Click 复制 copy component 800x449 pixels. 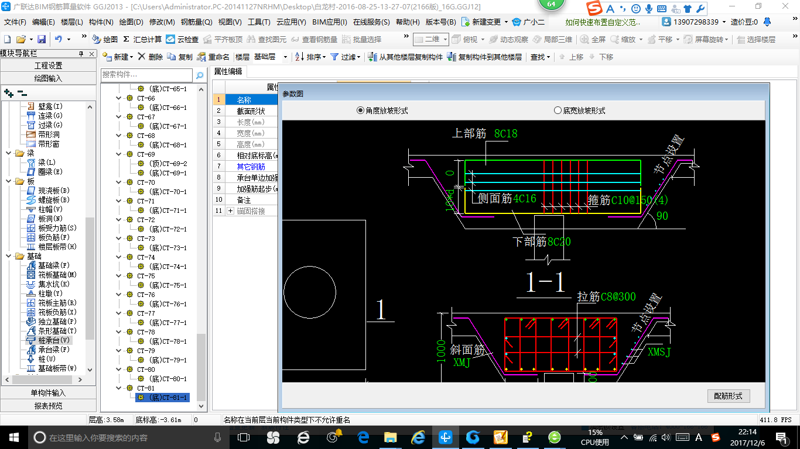[180, 57]
